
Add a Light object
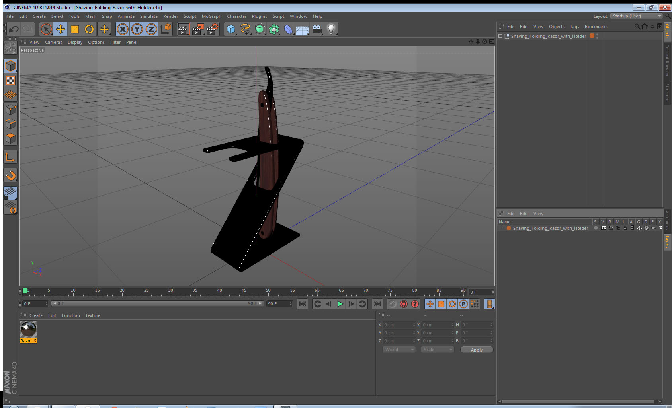[331, 29]
